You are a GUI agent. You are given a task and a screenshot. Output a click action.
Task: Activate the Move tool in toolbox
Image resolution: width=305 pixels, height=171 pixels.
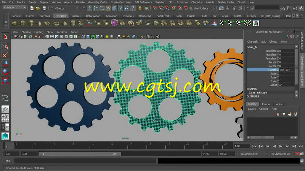[x=5, y=63]
